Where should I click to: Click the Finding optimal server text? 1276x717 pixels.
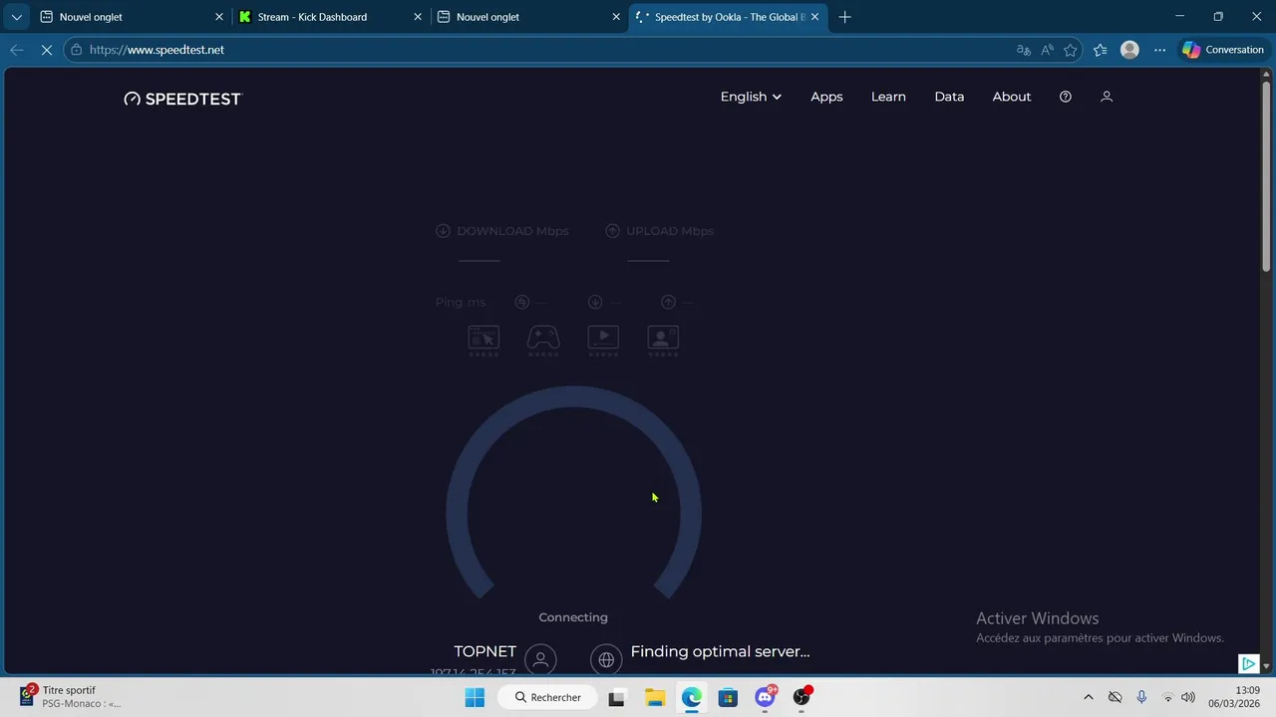coord(720,651)
